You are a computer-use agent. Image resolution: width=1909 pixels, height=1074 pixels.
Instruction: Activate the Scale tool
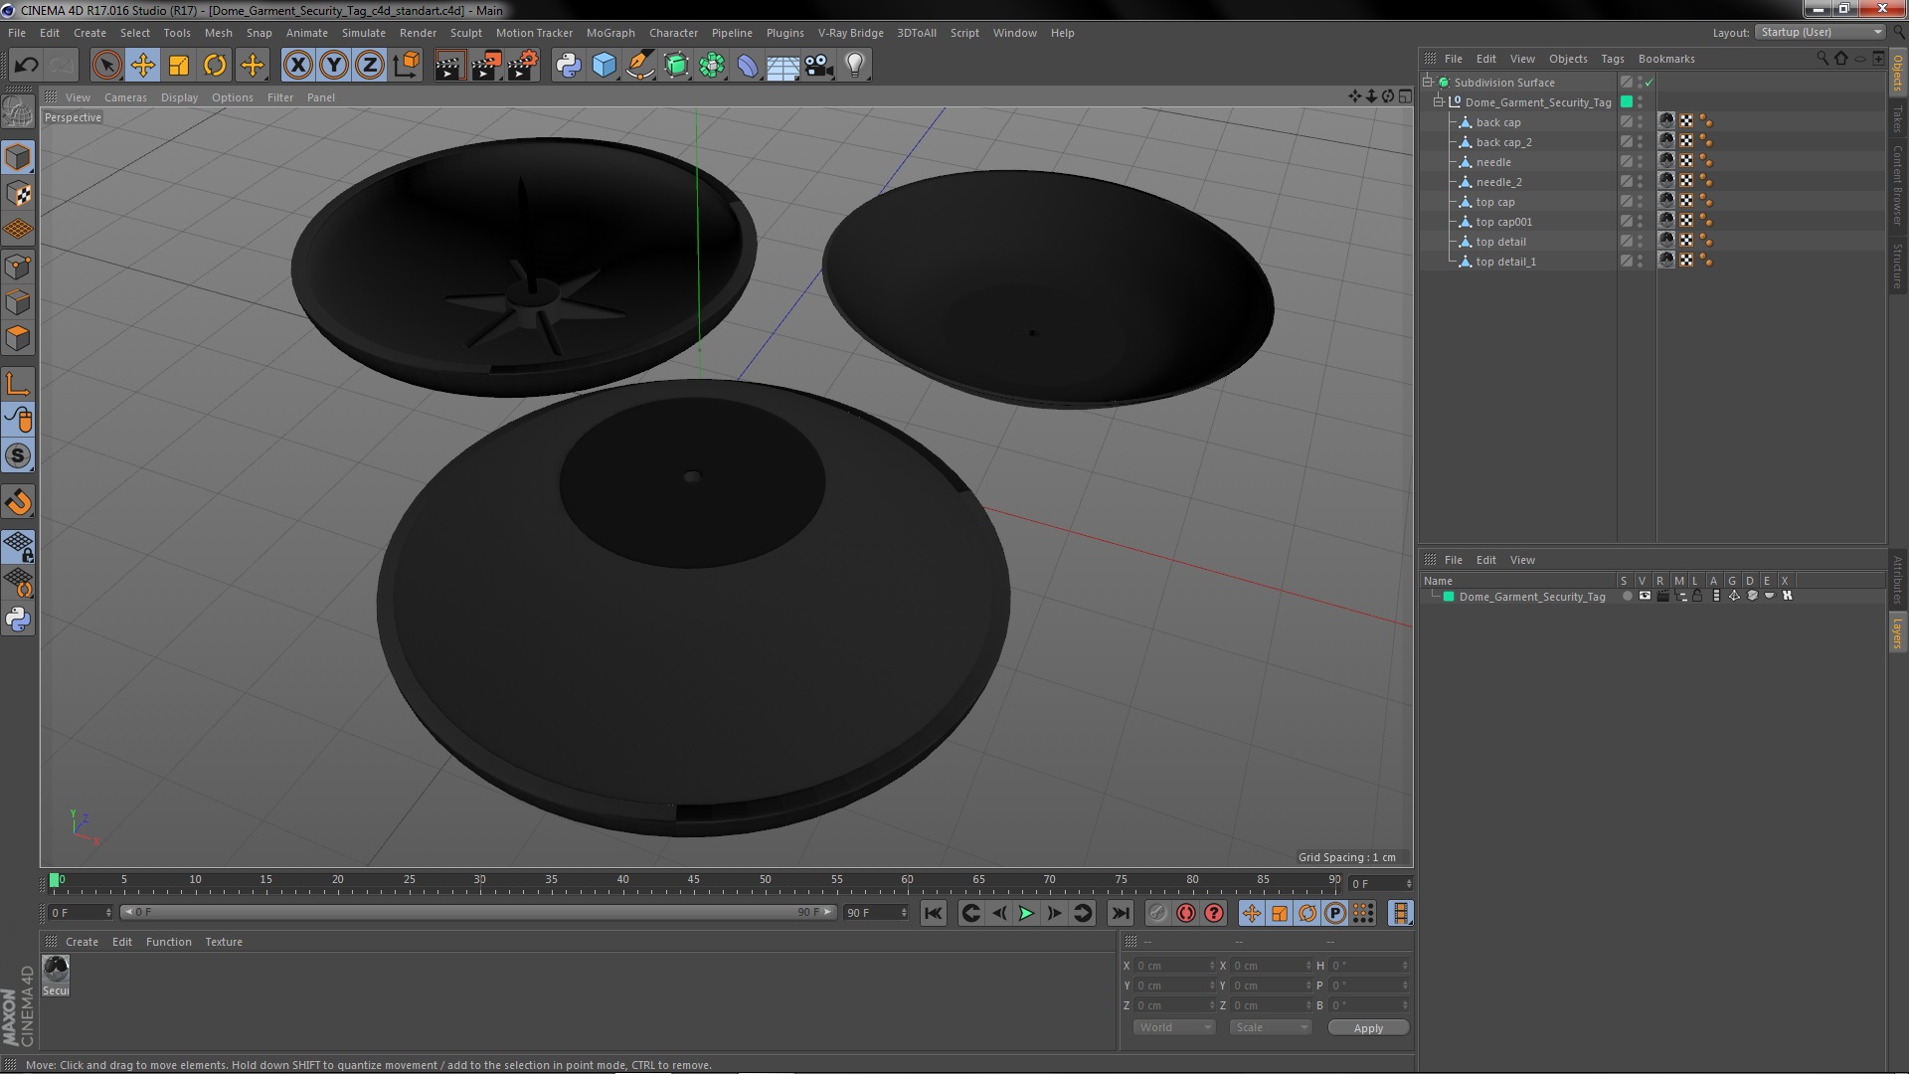coord(179,66)
